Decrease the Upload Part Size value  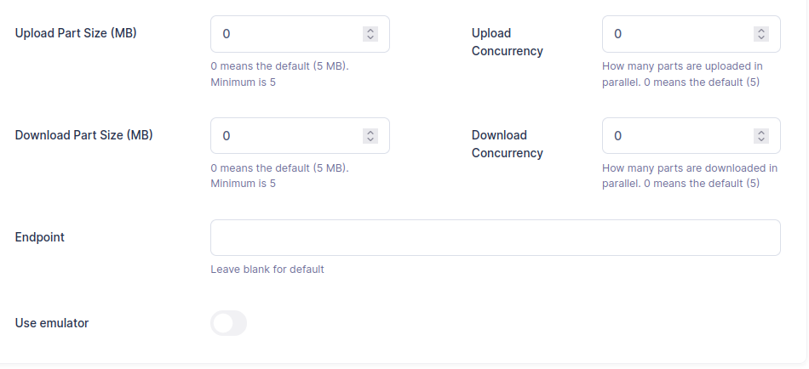tap(370, 37)
